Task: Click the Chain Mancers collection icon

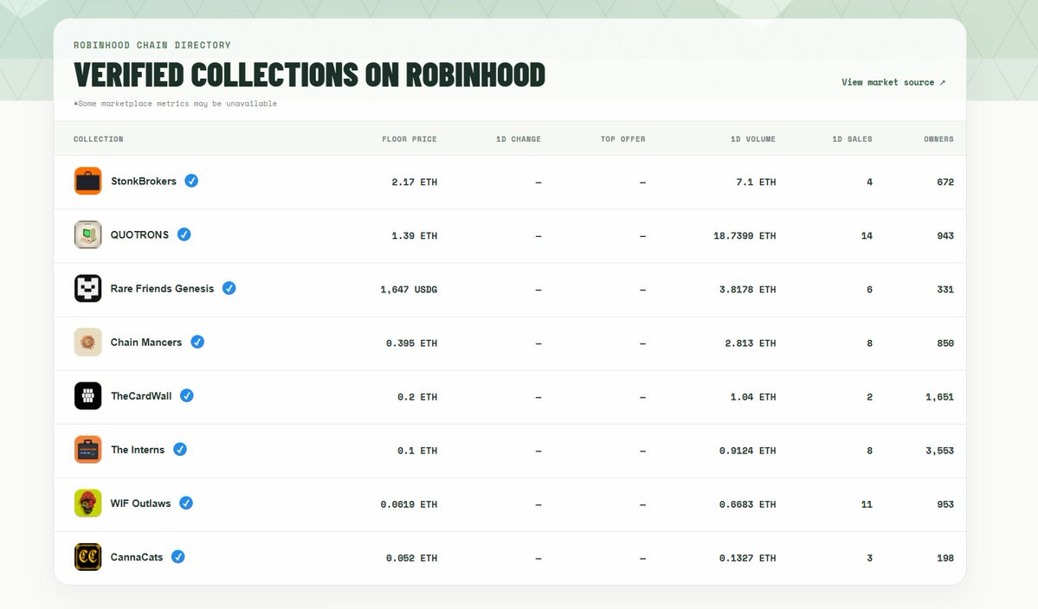Action: click(x=88, y=342)
